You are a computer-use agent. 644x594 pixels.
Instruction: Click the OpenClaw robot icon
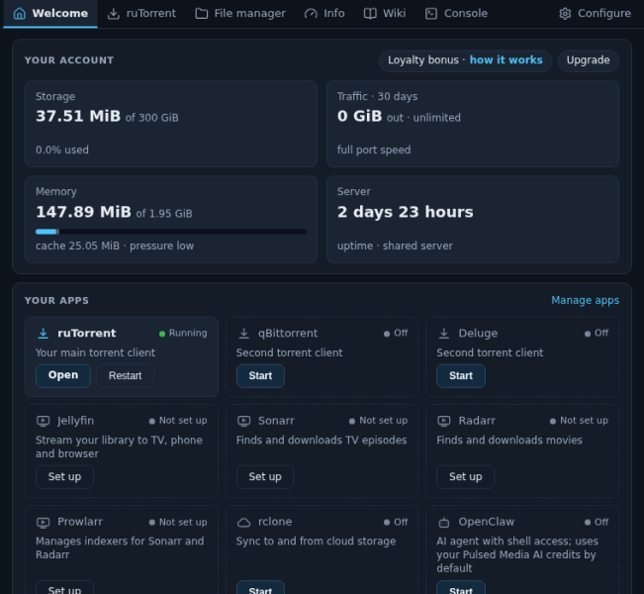pyautogui.click(x=444, y=523)
